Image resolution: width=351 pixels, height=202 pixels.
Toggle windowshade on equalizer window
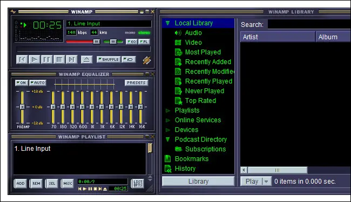tap(147, 74)
